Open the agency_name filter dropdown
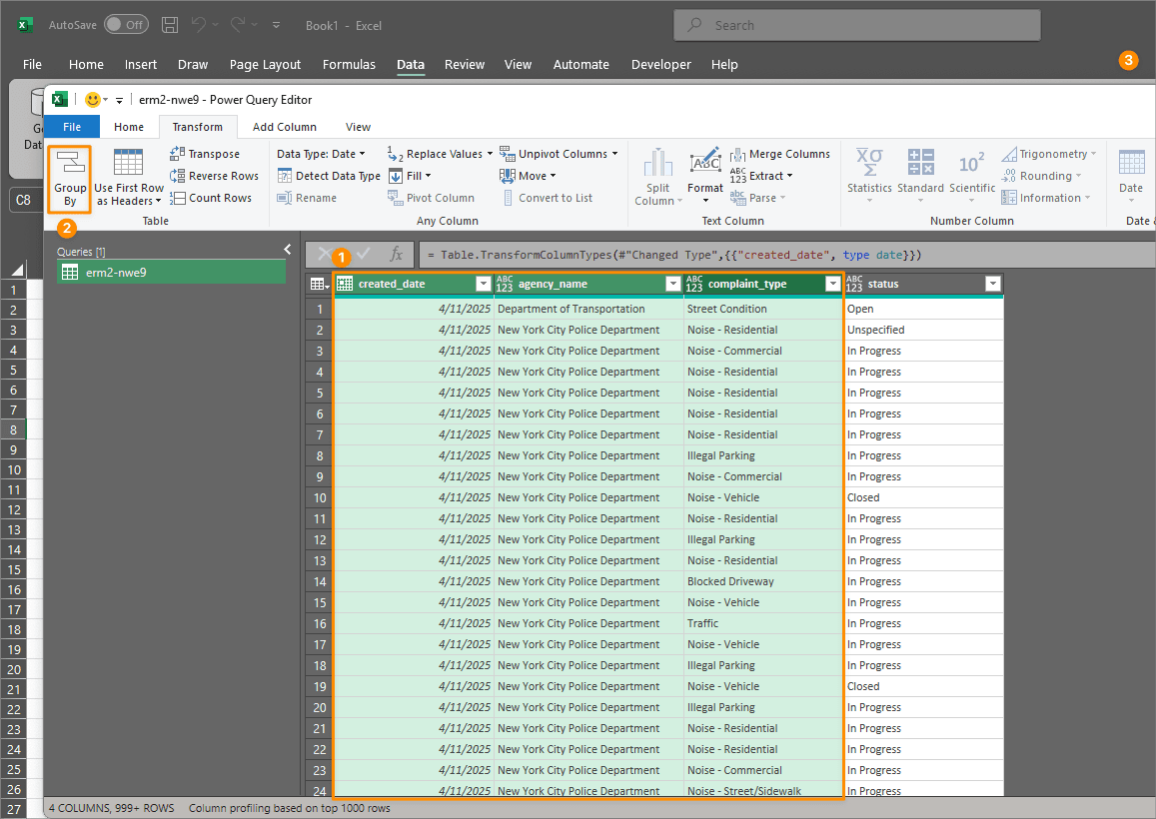Screen dimensions: 1156x819 coord(673,284)
